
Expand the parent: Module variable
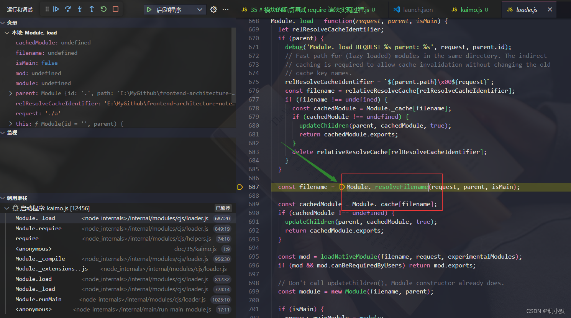10,93
